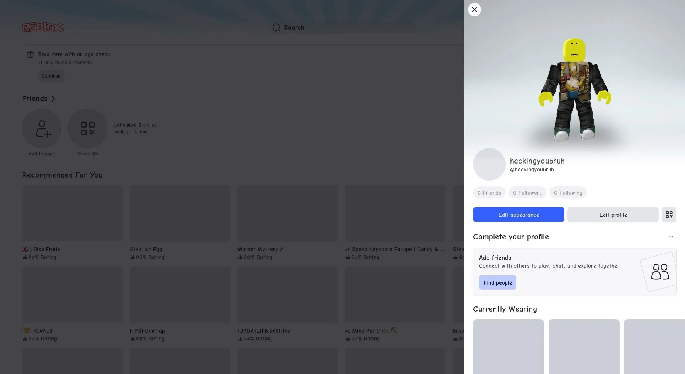685x374 pixels.
Task: Click the 90% Rating thumbs-up icon
Action: (x=240, y=257)
